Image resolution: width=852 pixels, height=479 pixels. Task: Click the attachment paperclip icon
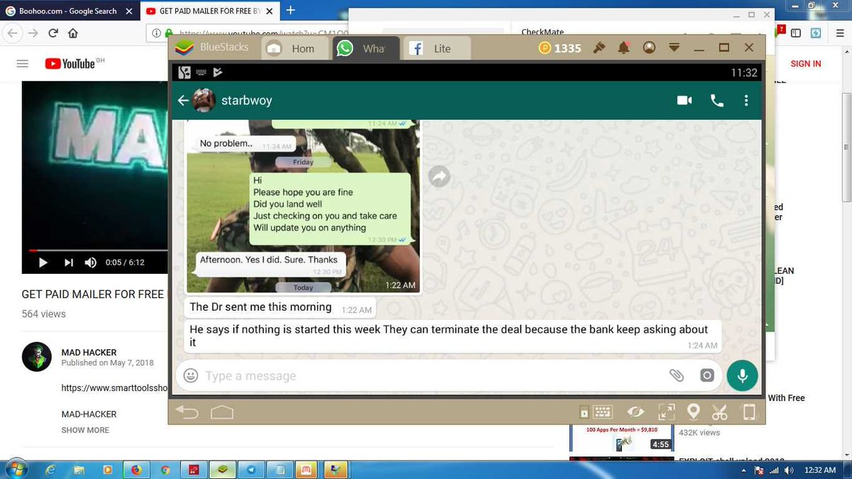[677, 376]
